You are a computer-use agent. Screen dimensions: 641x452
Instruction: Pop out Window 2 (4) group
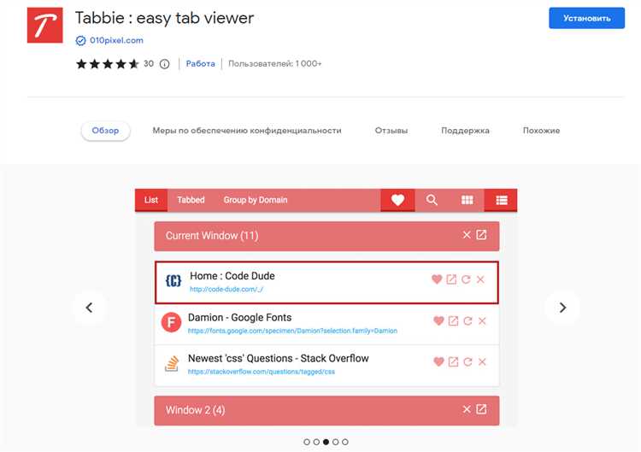[x=481, y=409]
